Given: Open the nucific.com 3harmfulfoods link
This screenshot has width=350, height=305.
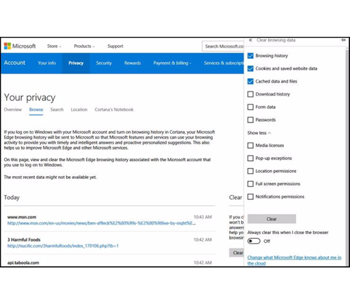Looking at the screenshot, I should (63, 246).
